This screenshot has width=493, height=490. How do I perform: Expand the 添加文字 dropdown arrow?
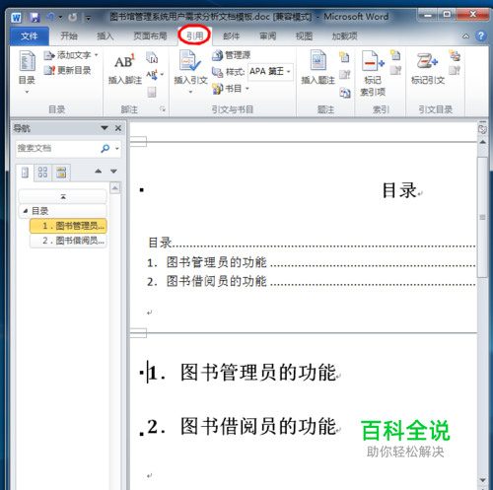[x=97, y=55]
